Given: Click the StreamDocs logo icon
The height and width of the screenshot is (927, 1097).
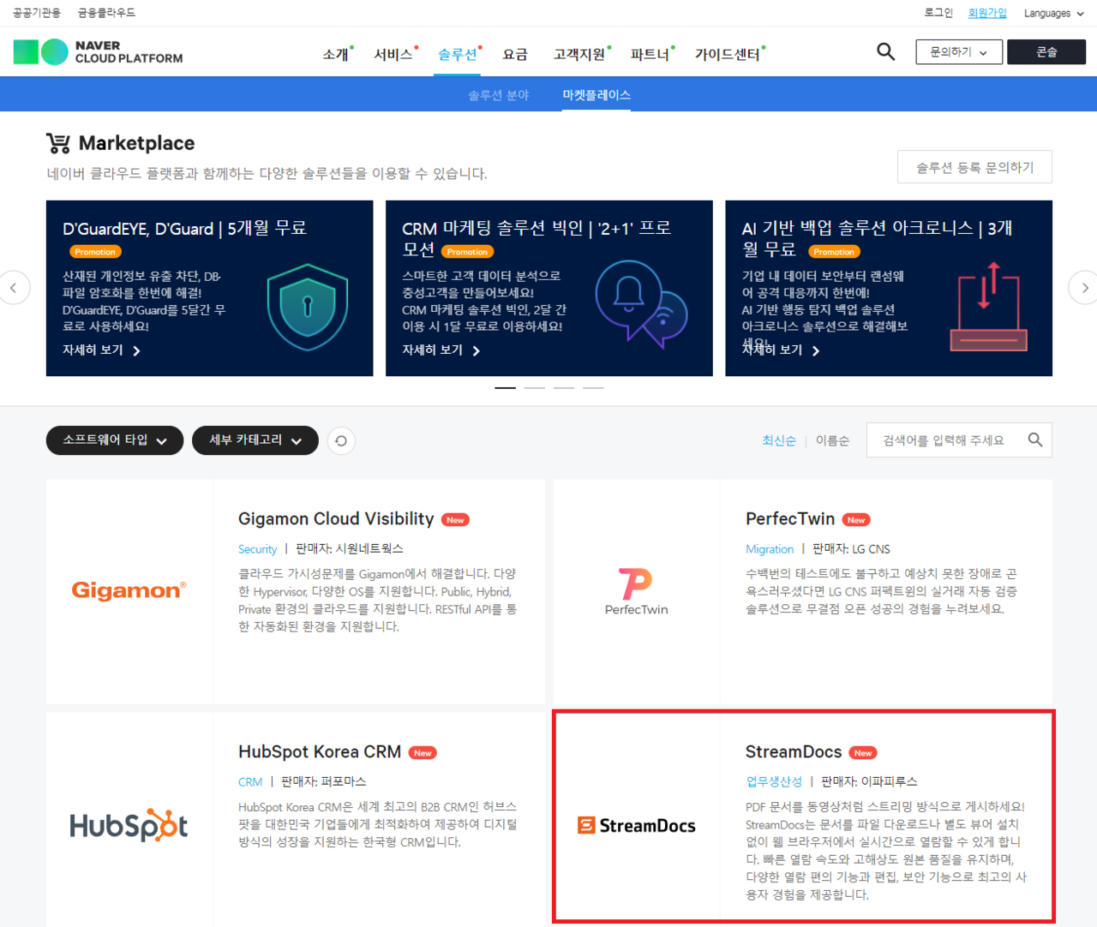Looking at the screenshot, I should (636, 825).
